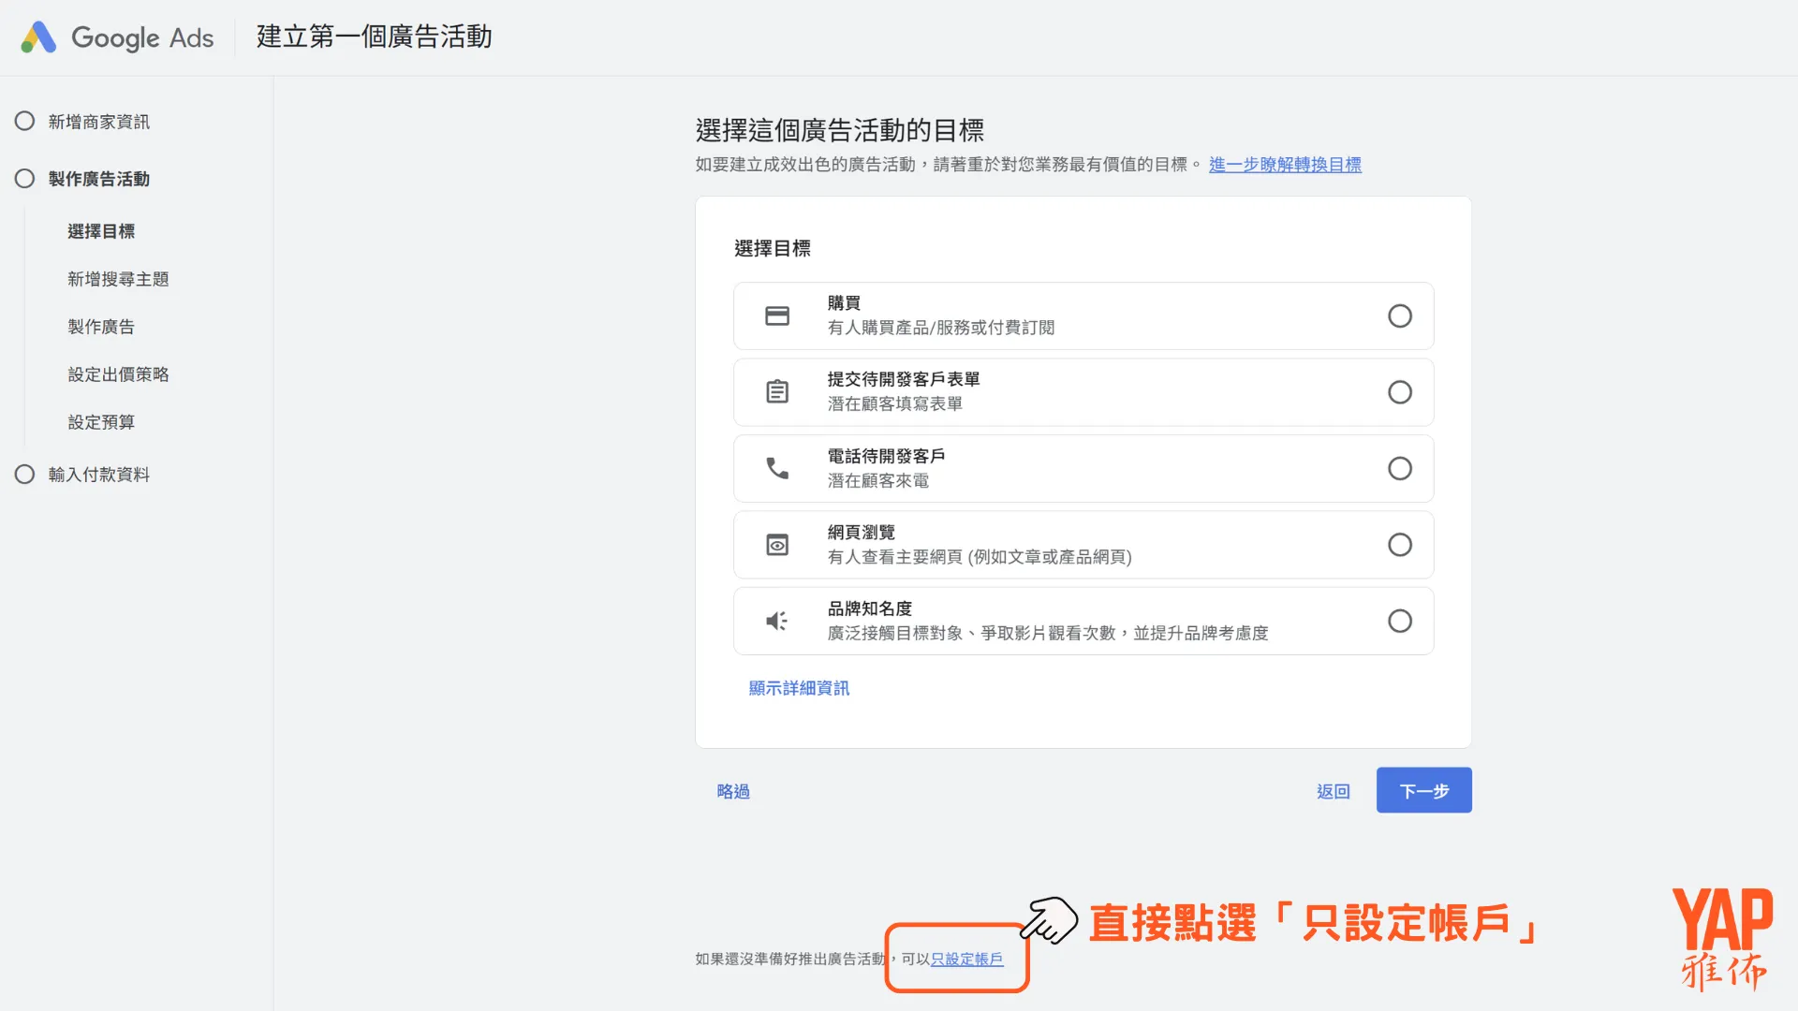Click the eye icon beside 網頁瀏覽
The height and width of the screenshot is (1011, 1798).
click(777, 544)
